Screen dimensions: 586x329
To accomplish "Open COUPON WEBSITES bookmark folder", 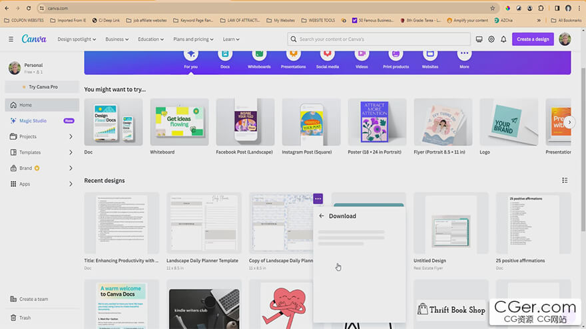I will (x=24, y=21).
